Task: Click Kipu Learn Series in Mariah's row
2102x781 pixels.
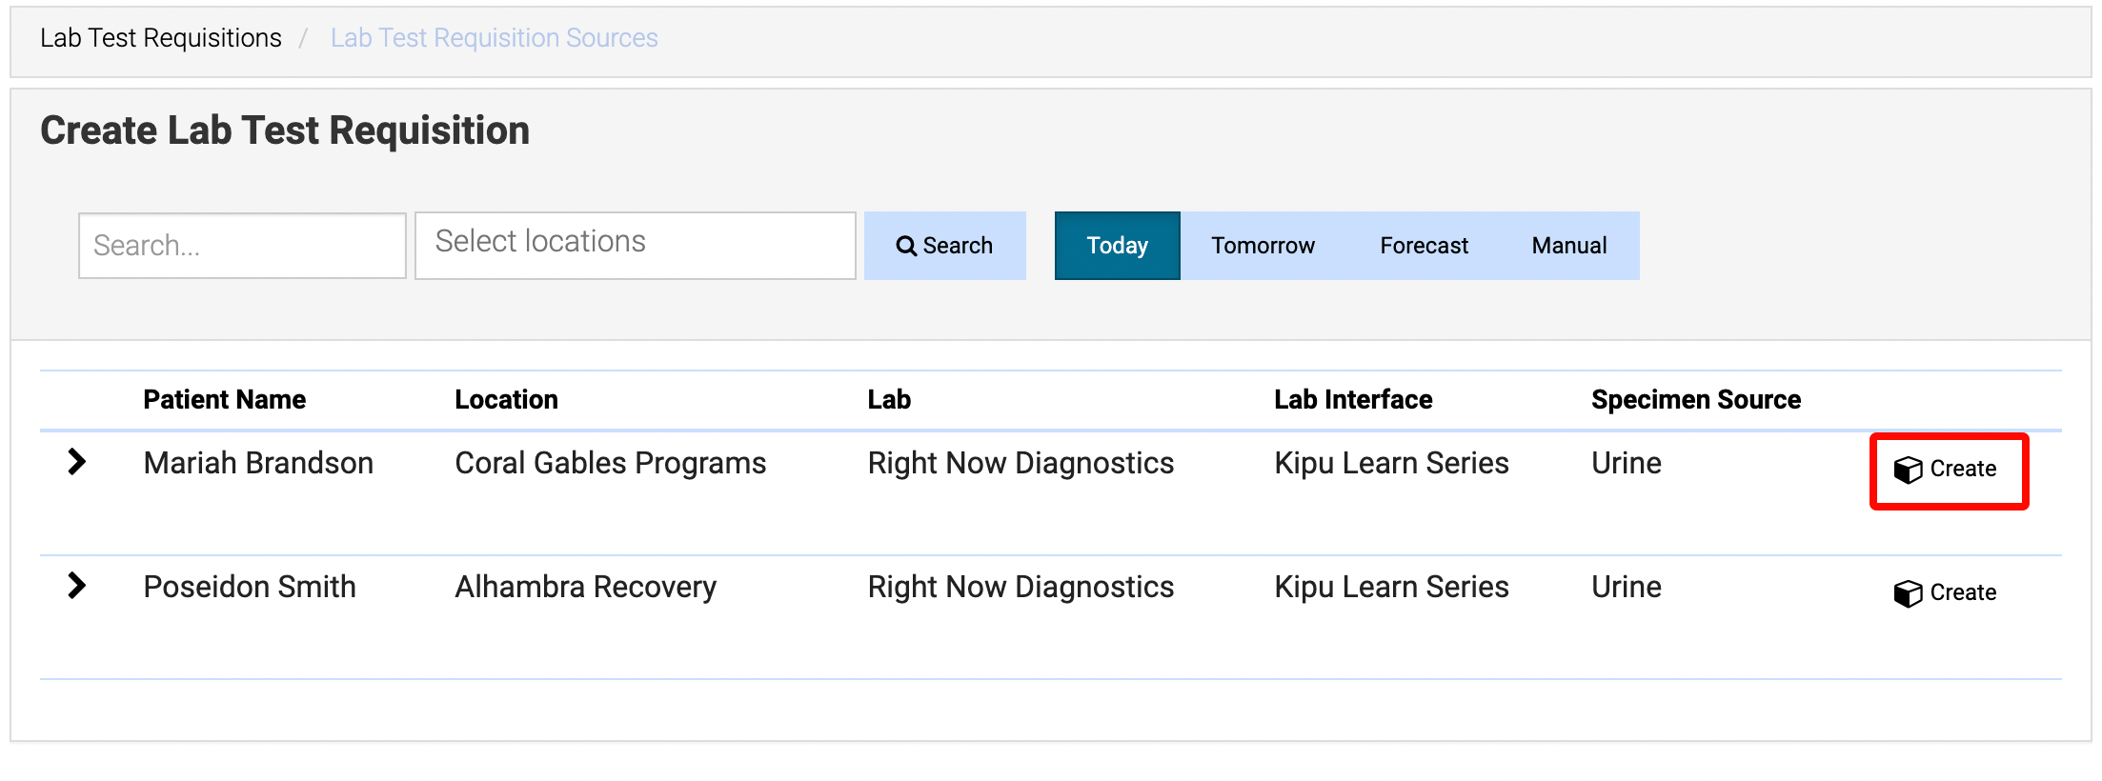Action: click(x=1391, y=463)
